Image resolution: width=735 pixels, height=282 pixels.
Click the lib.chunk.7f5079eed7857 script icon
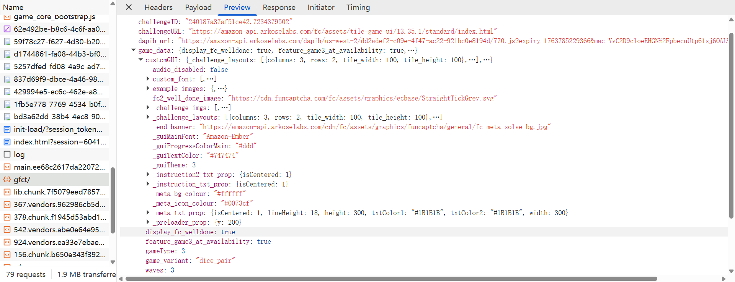(x=7, y=192)
